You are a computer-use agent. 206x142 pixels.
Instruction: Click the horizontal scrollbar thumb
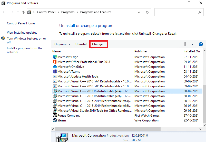(108, 129)
